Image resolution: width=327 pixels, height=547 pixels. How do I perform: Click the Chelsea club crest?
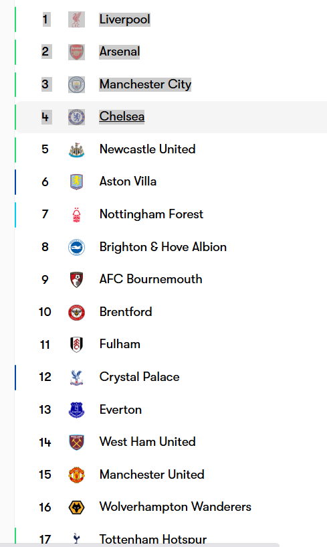click(76, 117)
